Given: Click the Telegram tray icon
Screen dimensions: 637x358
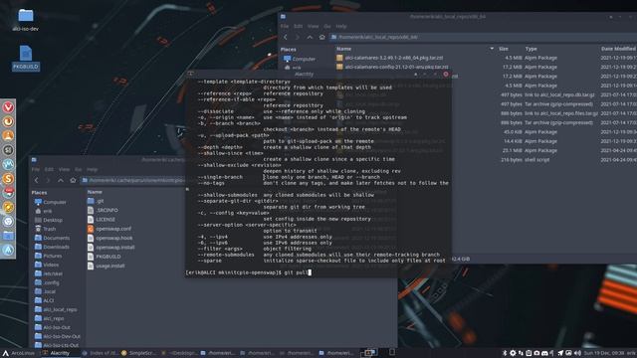Looking at the screenshot, I should pos(560,353).
